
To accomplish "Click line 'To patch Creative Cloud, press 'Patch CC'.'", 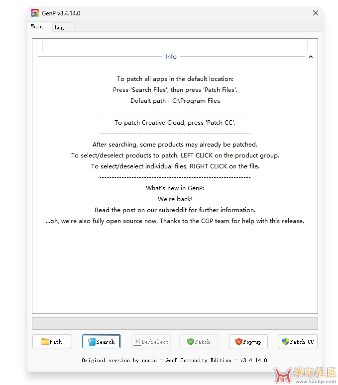I will [x=175, y=123].
